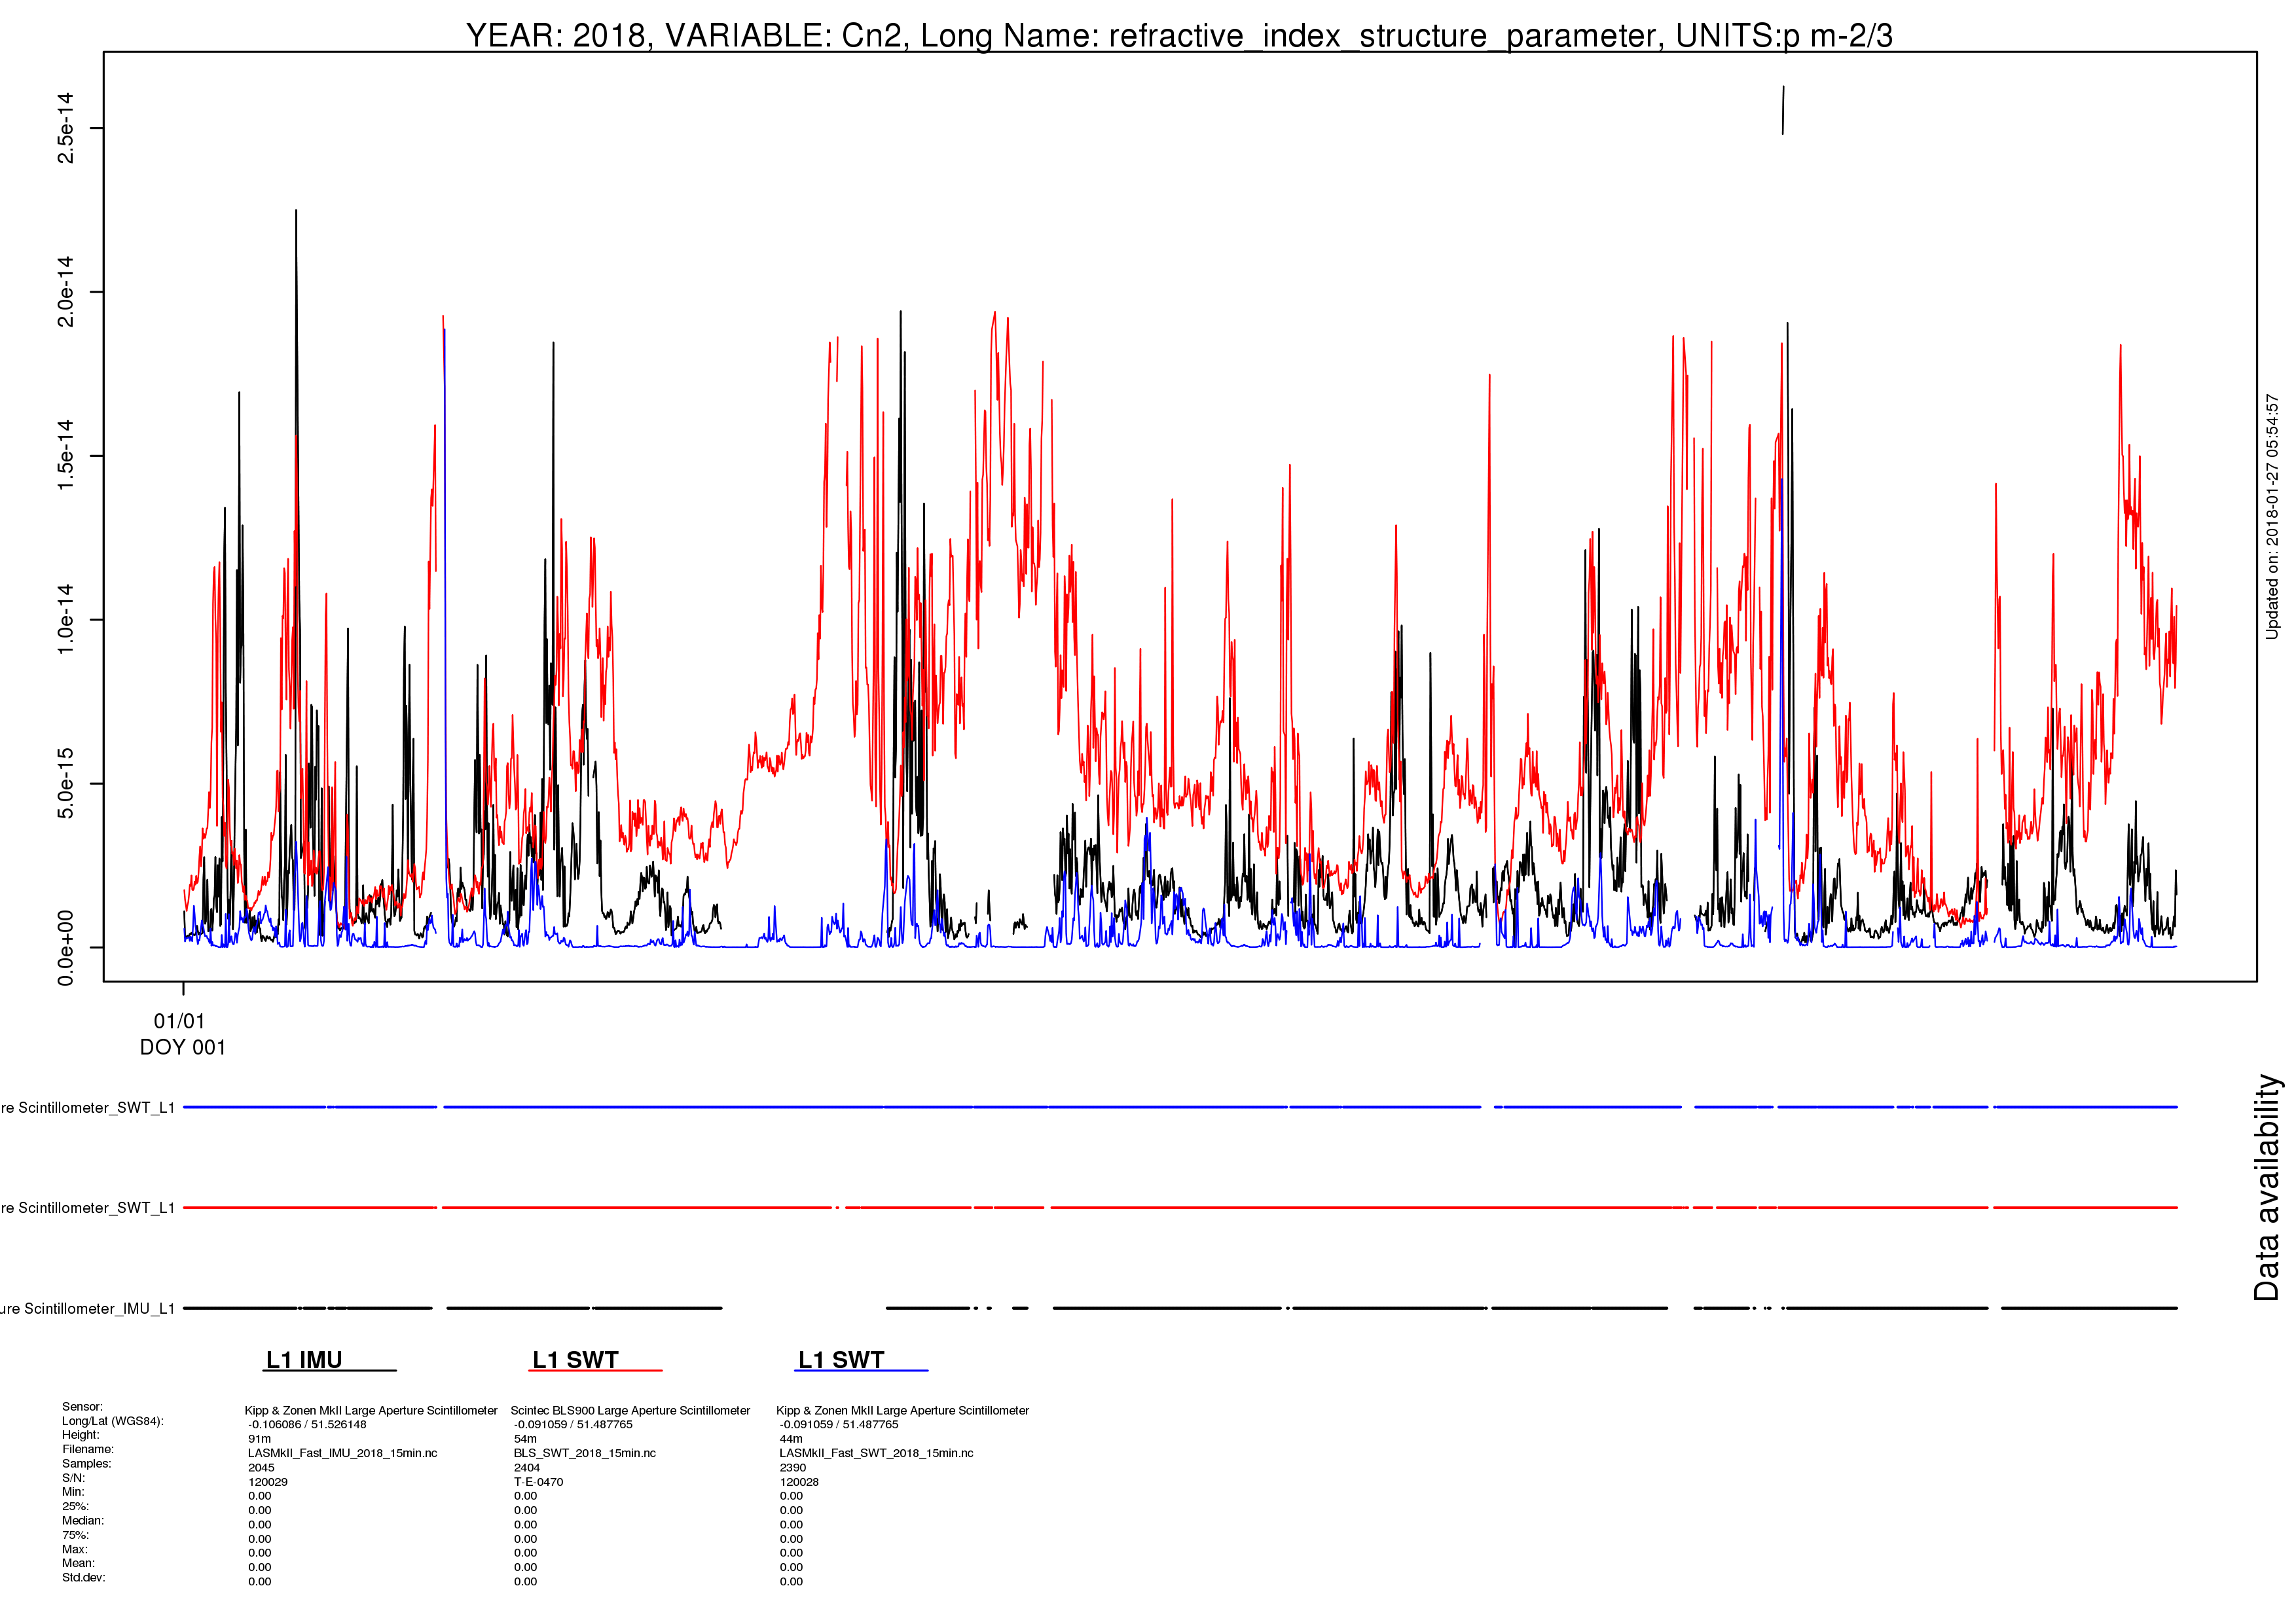Click the L1 SWT legend entry underlined in blue

pyautogui.click(x=862, y=1360)
